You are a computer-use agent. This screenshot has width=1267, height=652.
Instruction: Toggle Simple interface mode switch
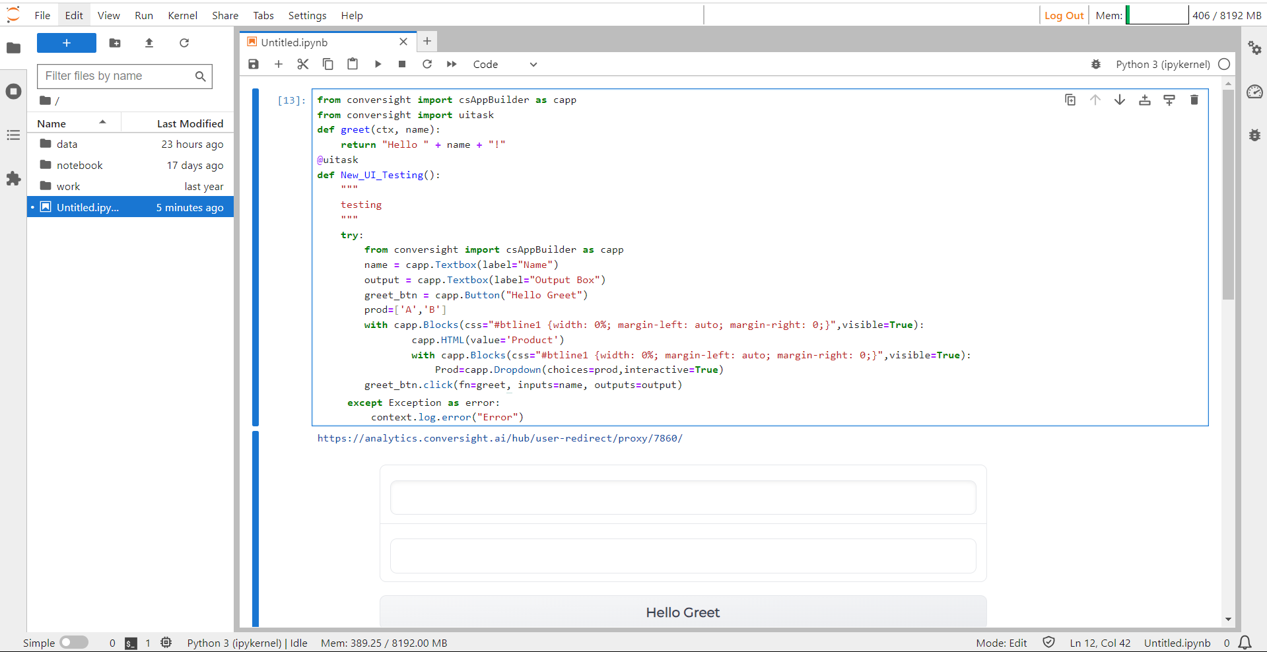click(x=74, y=642)
